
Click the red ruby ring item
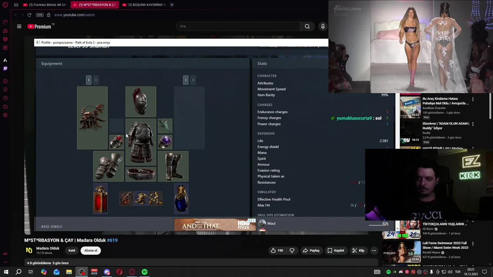click(x=116, y=142)
